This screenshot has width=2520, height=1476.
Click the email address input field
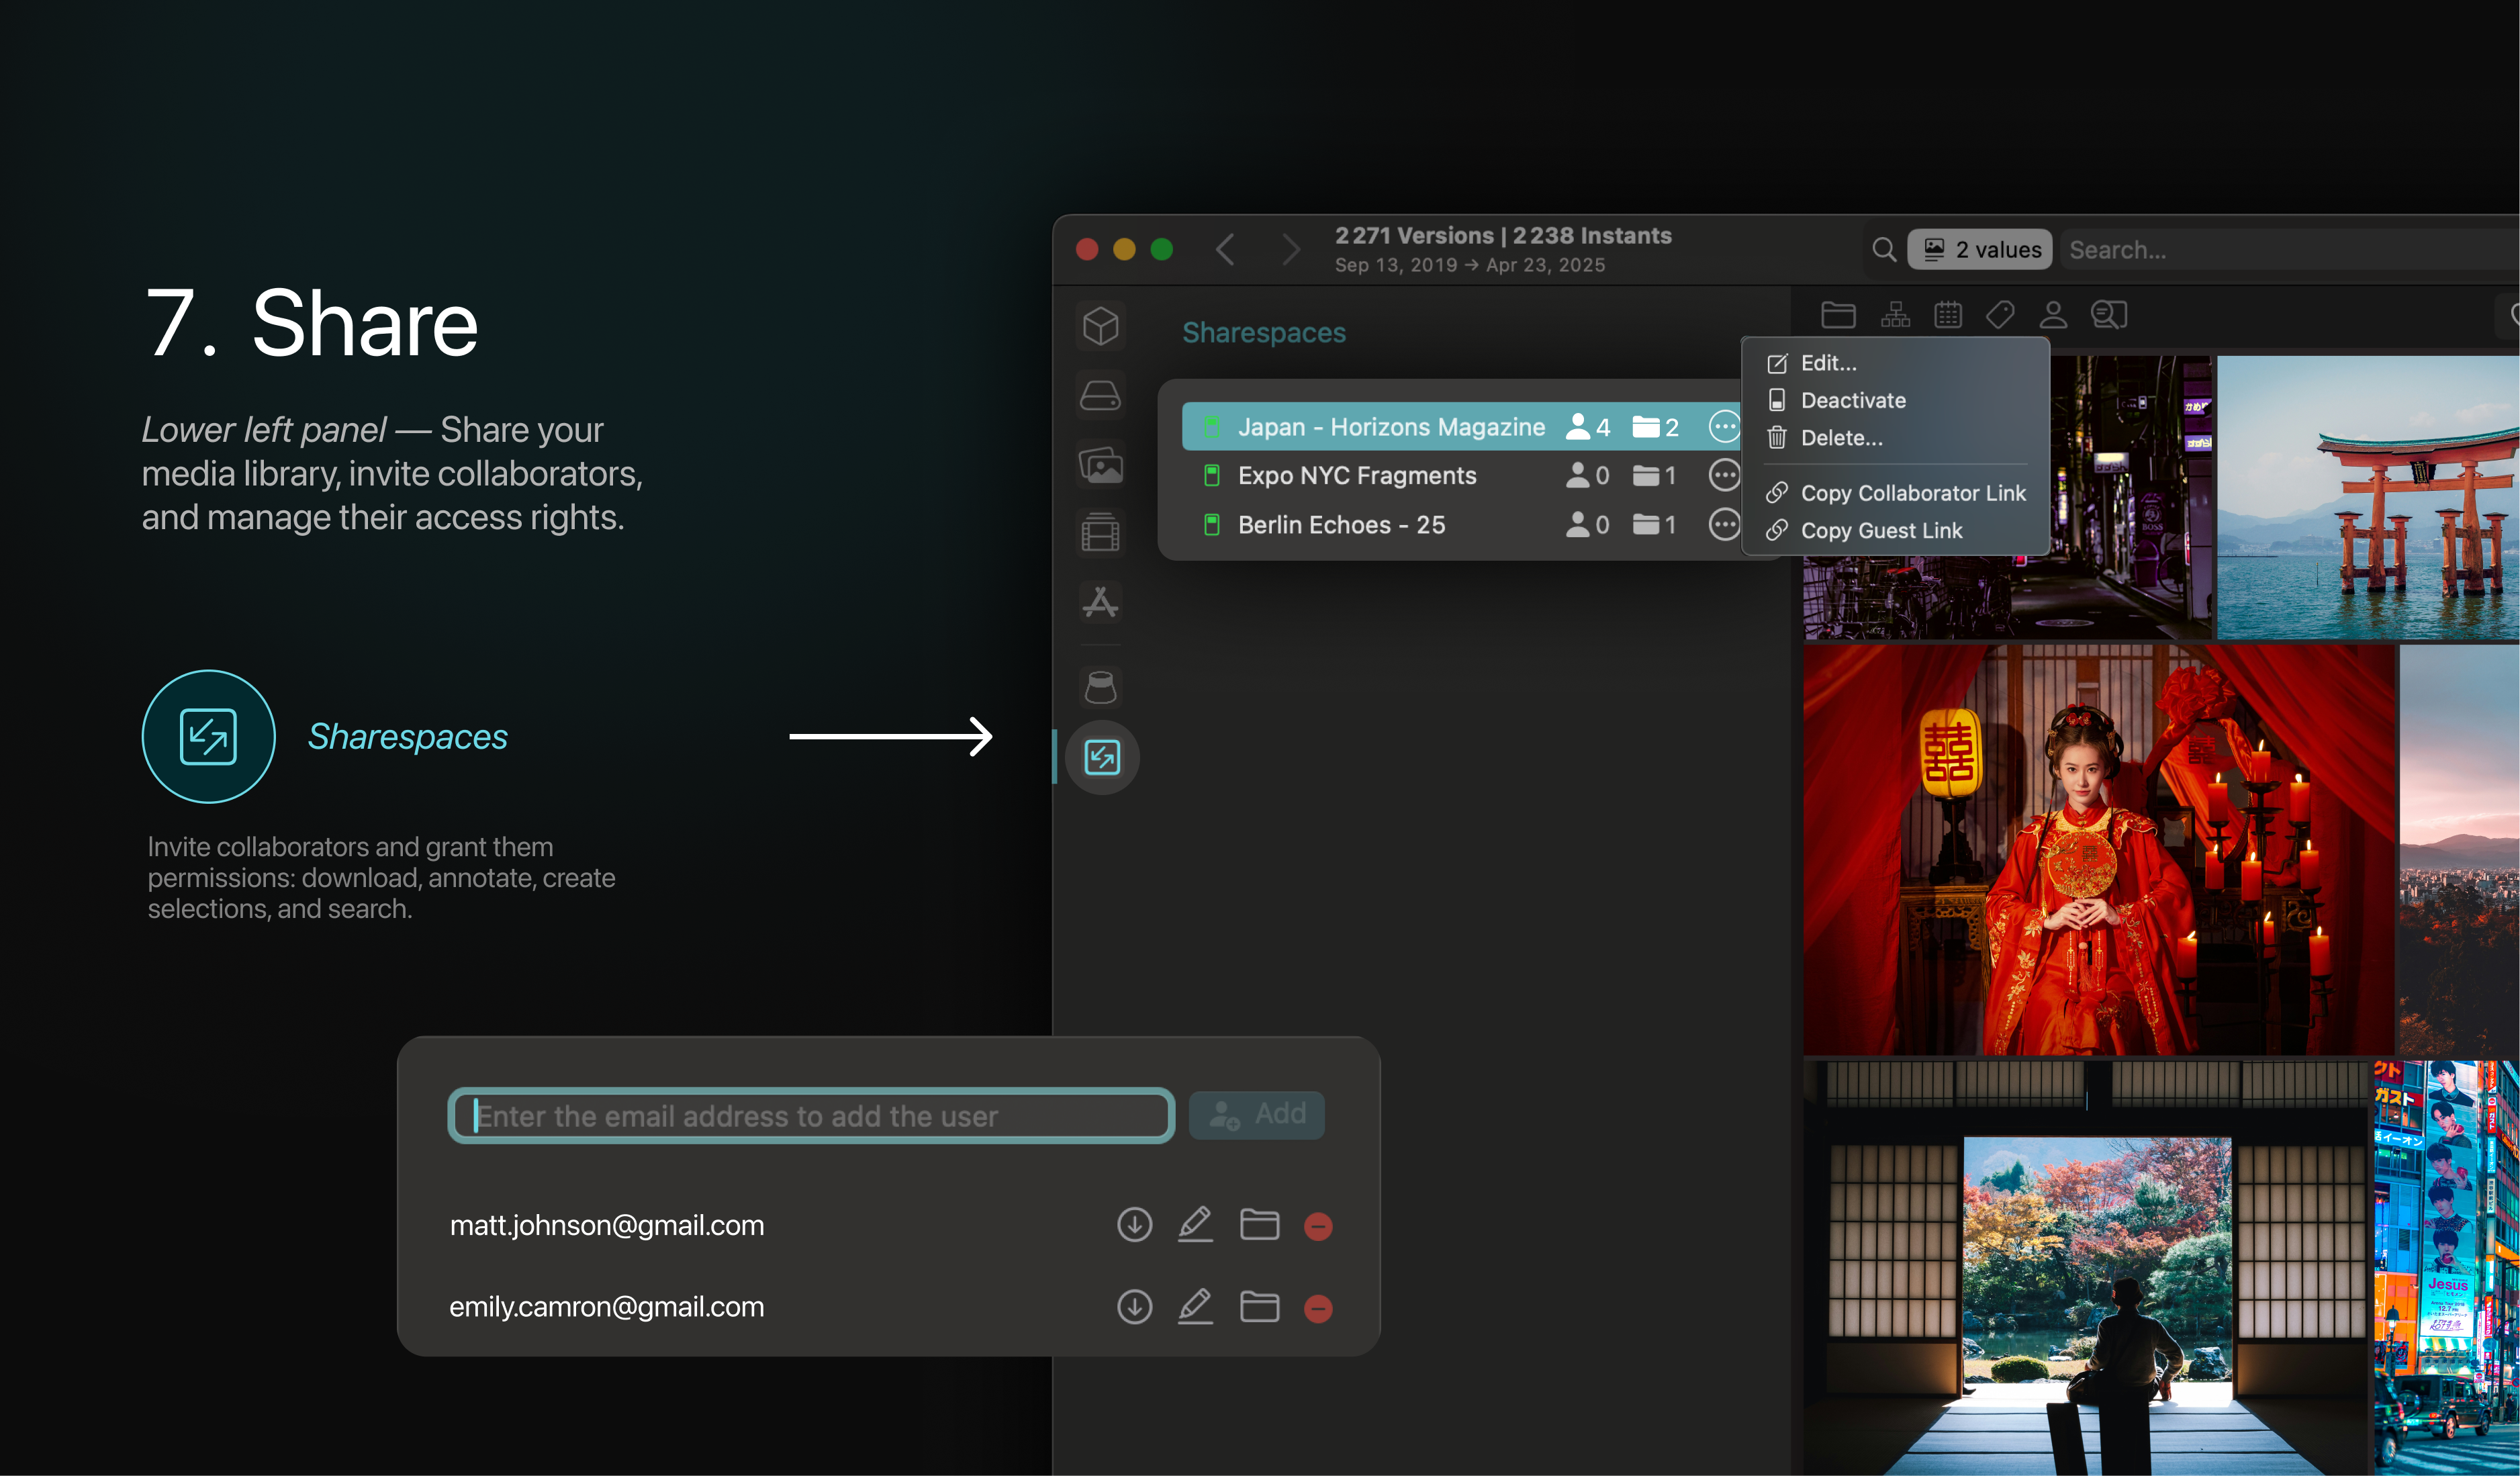click(x=810, y=1116)
